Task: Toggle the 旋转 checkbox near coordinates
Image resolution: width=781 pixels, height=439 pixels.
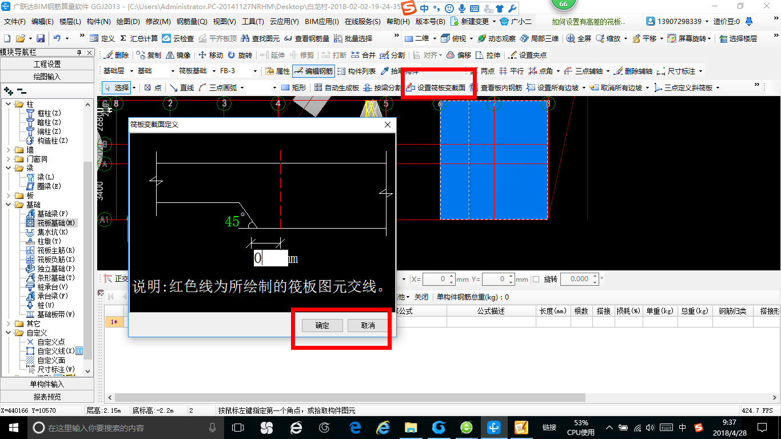Action: [536, 280]
